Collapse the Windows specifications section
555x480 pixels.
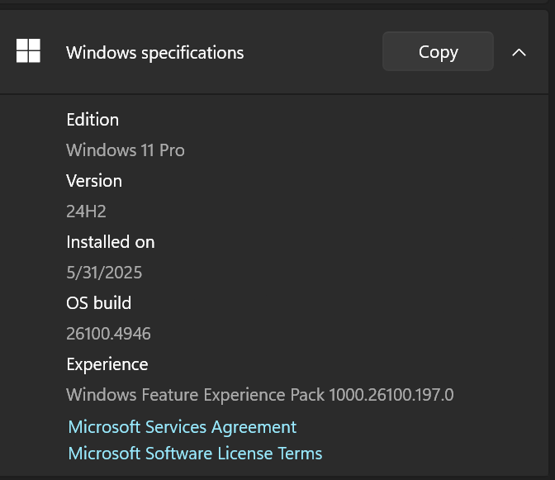(x=519, y=52)
